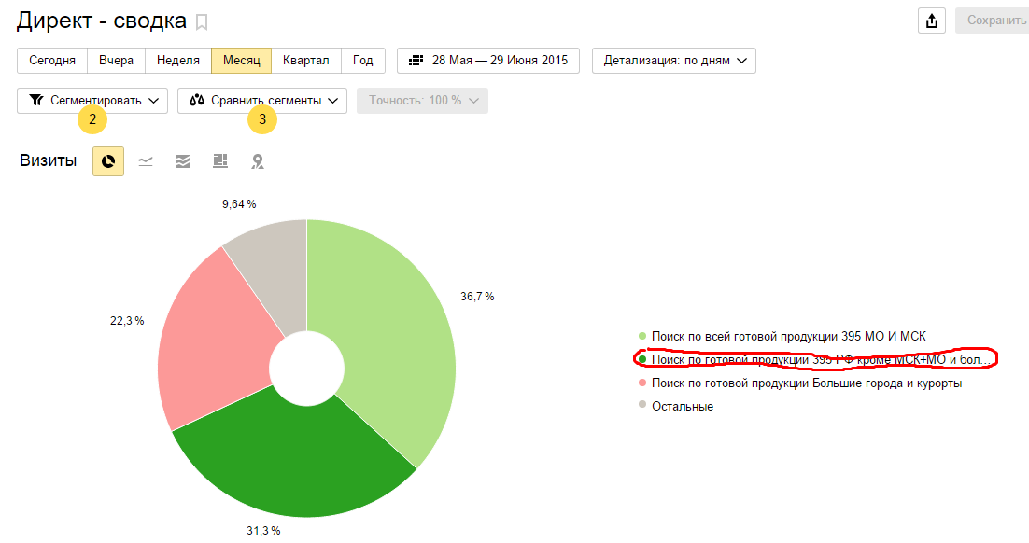Click legend item Поиск по всей готовой продукции 395 МО И МСК
Image resolution: width=1029 pixels, height=543 pixels.
coord(782,337)
